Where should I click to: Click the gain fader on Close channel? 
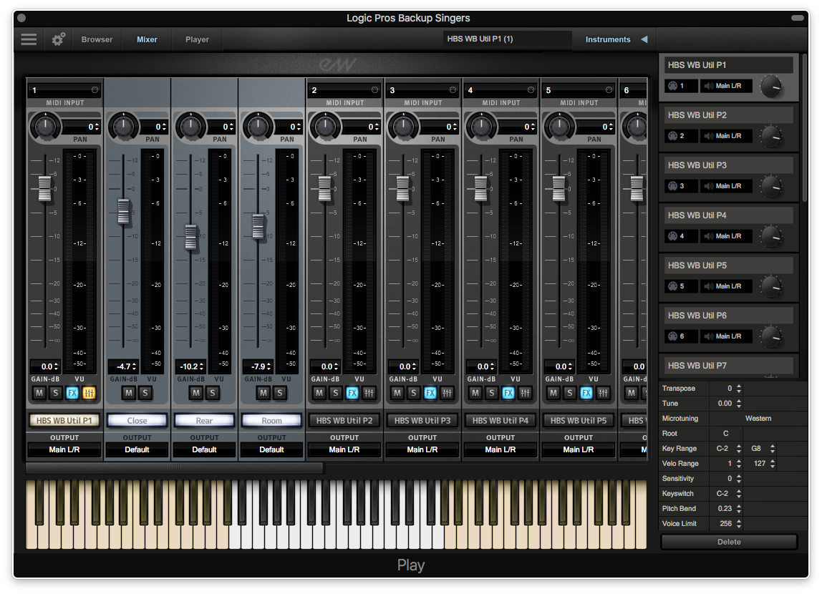(x=123, y=211)
